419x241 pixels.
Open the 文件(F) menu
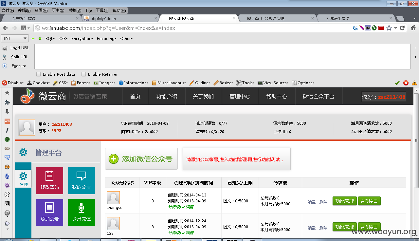point(8,10)
